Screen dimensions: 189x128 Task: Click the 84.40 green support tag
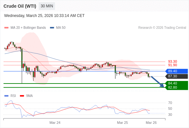pos(177,83)
